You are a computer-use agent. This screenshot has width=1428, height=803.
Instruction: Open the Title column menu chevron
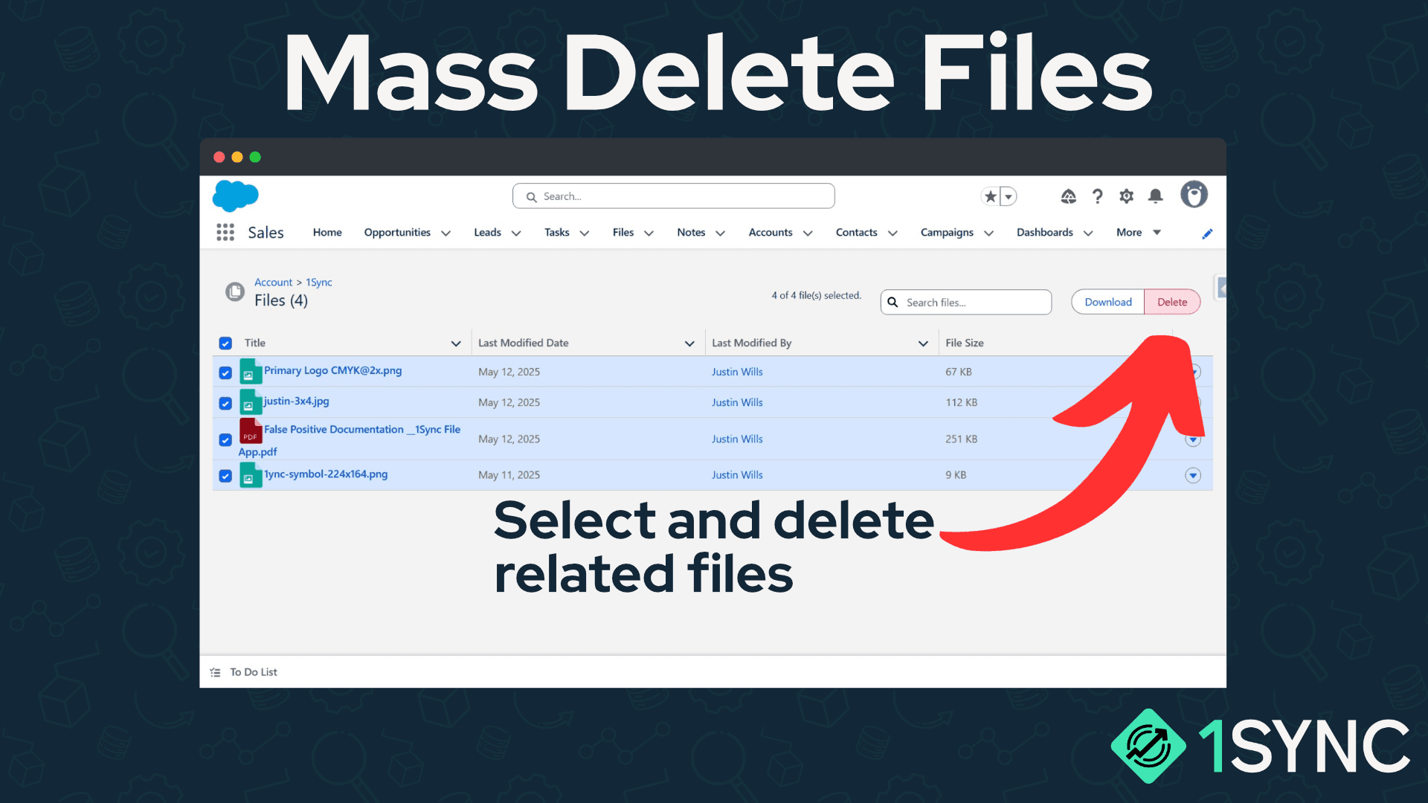[x=456, y=344]
